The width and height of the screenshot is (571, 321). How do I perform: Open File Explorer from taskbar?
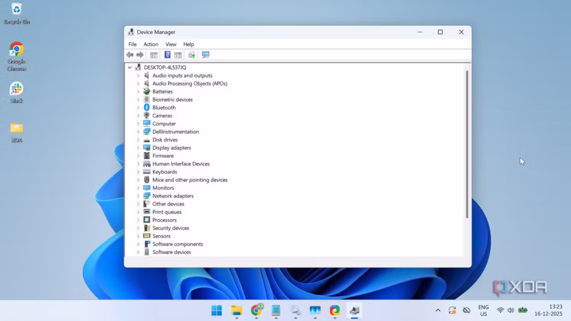pos(236,310)
